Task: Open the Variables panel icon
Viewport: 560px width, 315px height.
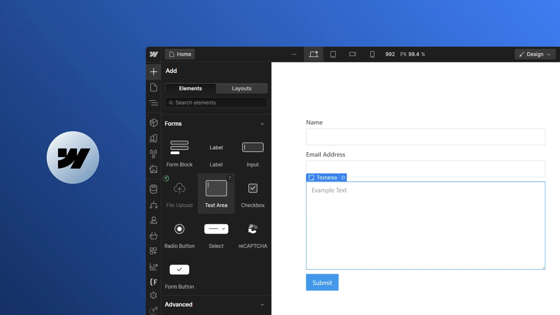Action: coord(154,138)
